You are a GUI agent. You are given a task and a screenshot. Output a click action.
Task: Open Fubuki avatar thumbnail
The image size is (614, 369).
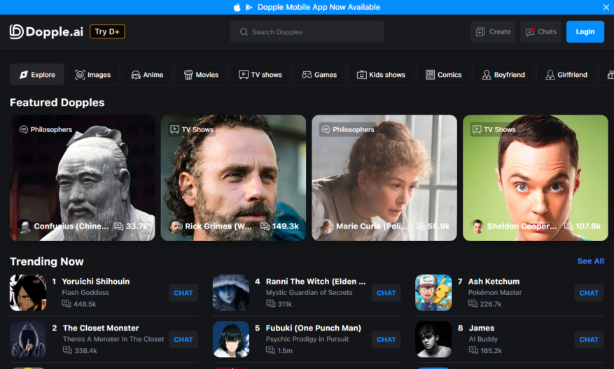click(x=231, y=339)
